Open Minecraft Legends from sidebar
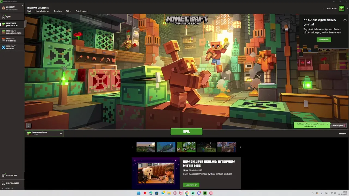Image resolution: width=349 pixels, height=196 pixels. (x=12, y=47)
